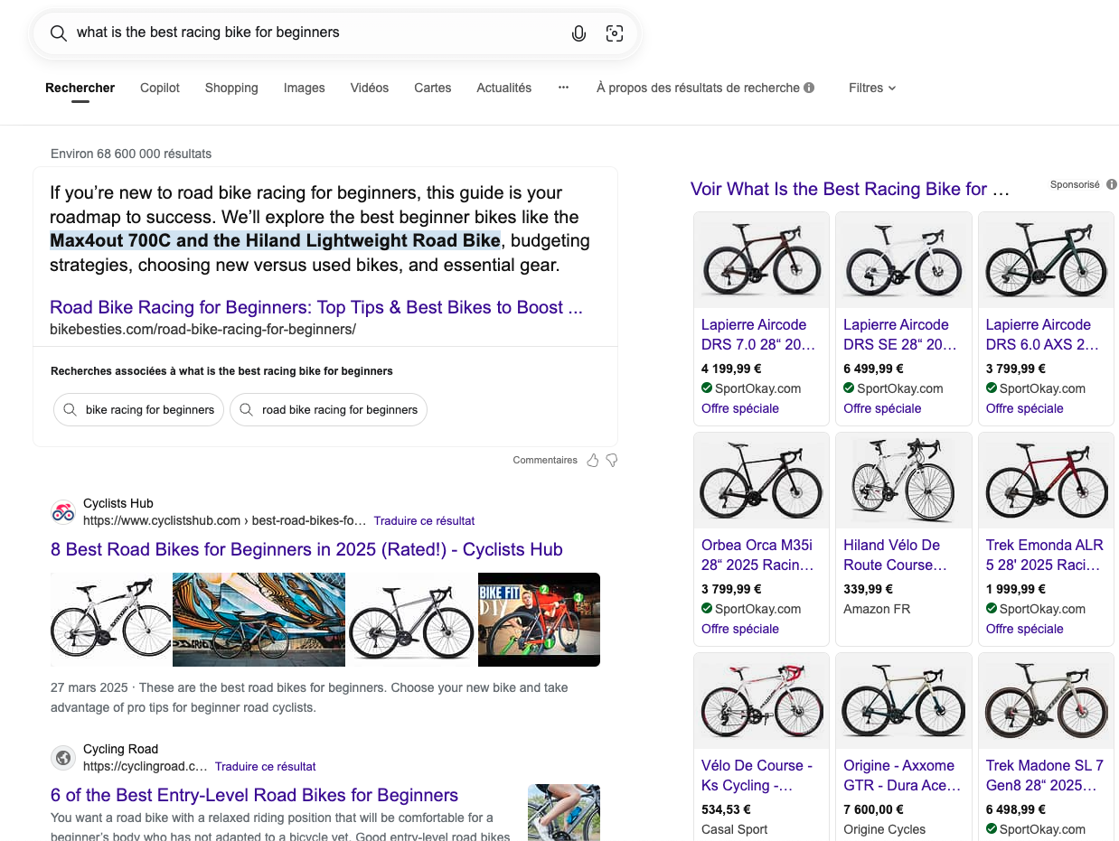Switch to the Actualités tab

(504, 88)
